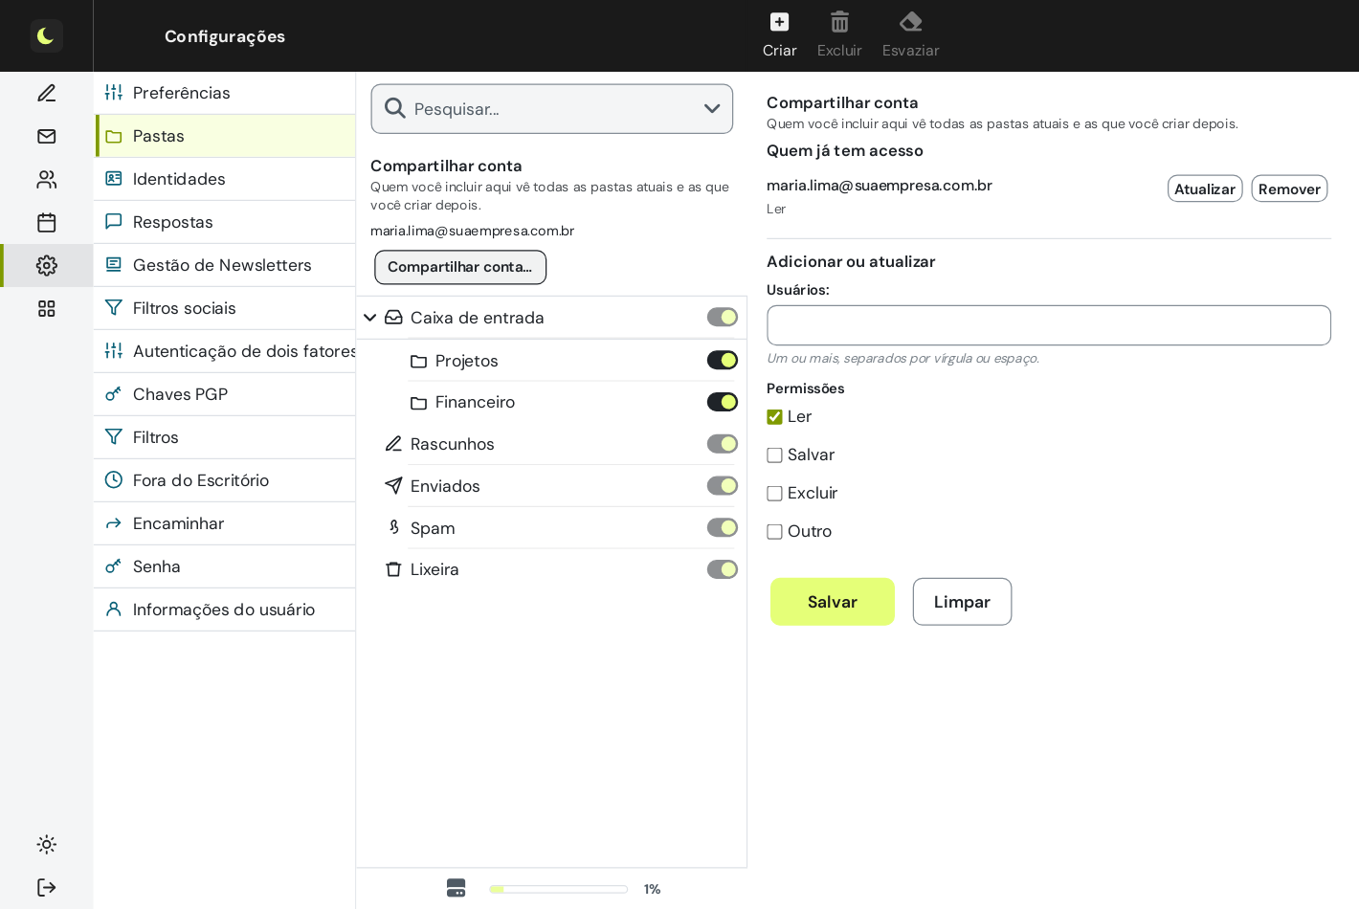
Task: Open mail envelope icon in sidebar
Action: click(46, 136)
